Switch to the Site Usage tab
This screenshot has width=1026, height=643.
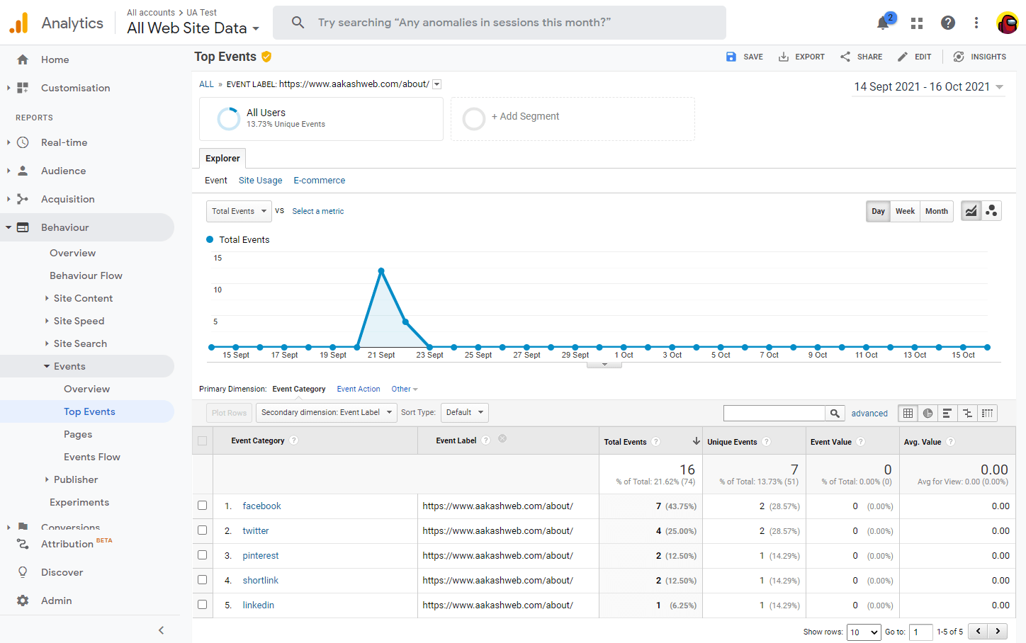(x=260, y=181)
